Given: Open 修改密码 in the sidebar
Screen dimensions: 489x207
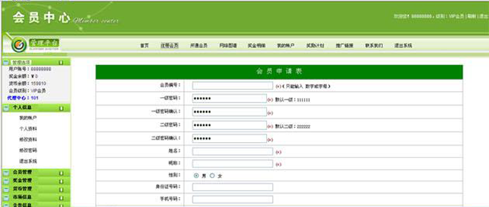Looking at the screenshot, I should coord(28,150).
